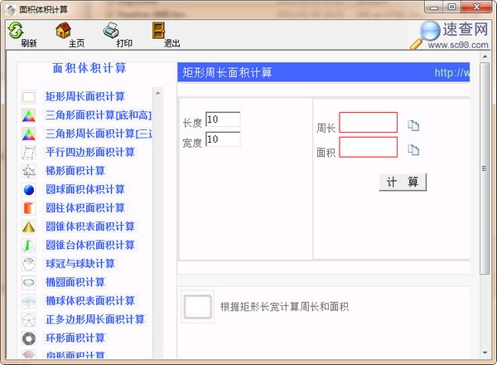Open 矩形周长面积计算 link

coord(85,96)
